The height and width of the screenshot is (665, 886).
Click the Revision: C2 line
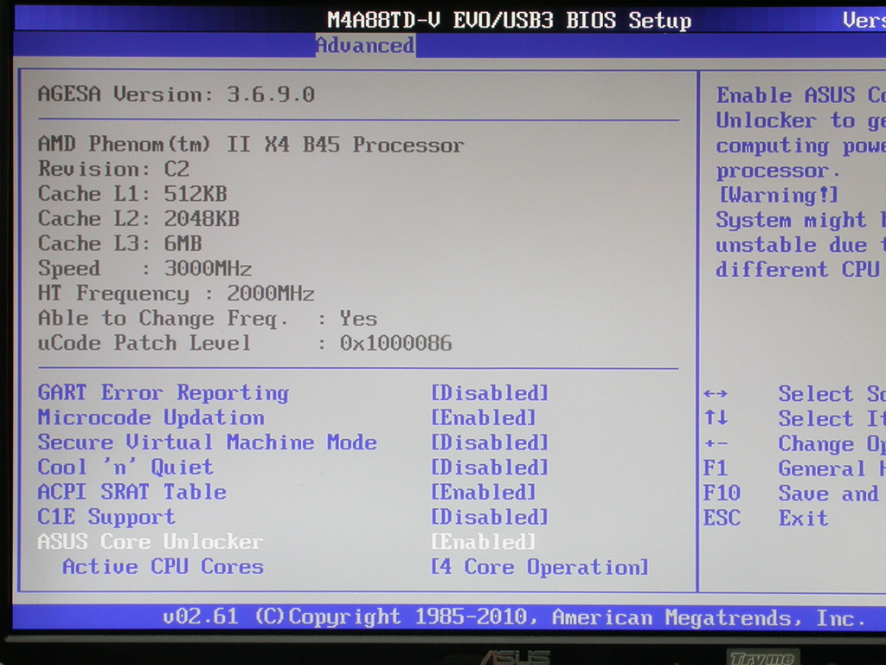coord(113,169)
